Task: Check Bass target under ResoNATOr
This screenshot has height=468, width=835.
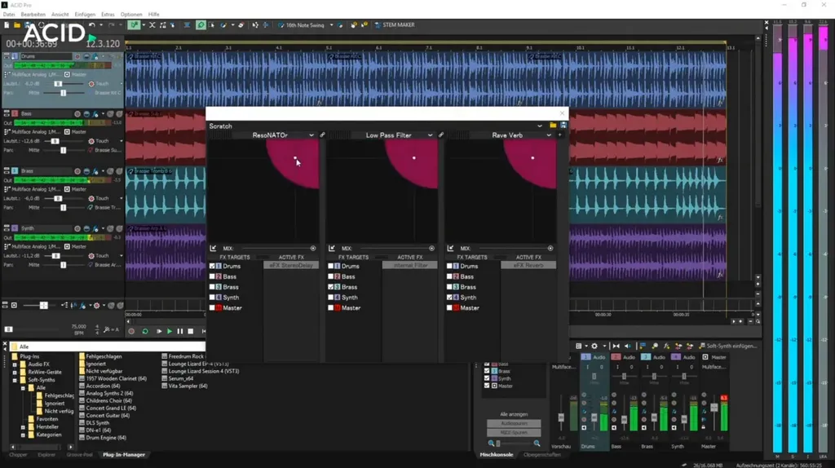Action: pyautogui.click(x=213, y=276)
